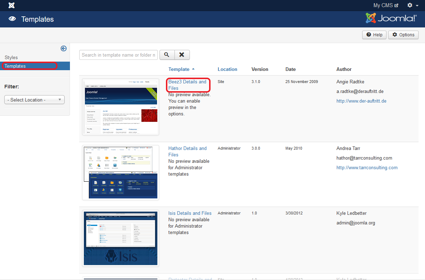Click email a.radtke@derauftritt.de
The height and width of the screenshot is (280, 425).
360,92
